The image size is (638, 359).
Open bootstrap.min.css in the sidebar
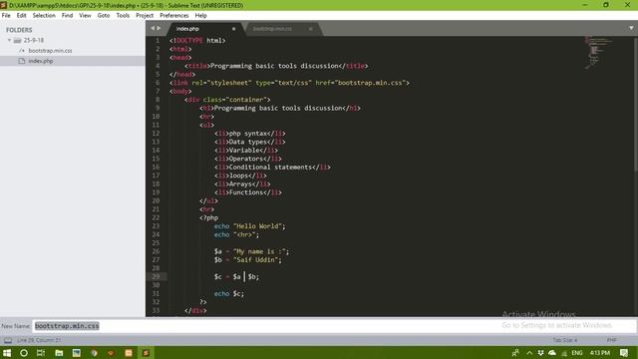click(50, 51)
